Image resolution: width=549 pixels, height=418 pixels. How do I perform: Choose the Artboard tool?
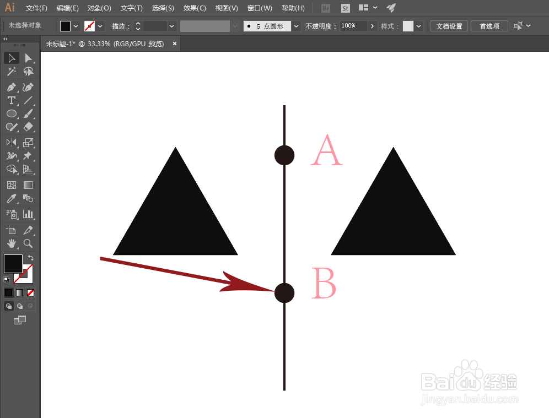pyautogui.click(x=12, y=230)
